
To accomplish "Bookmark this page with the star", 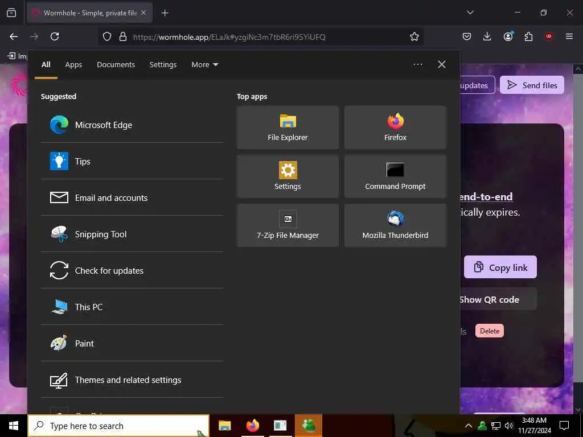I will pos(414,36).
